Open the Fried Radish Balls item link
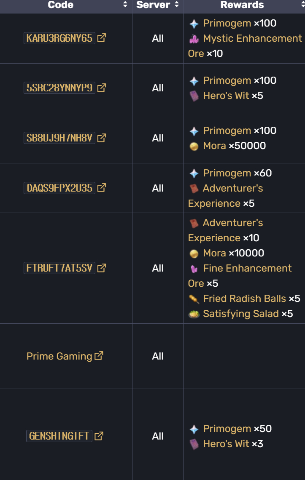The image size is (305, 480). tap(244, 299)
